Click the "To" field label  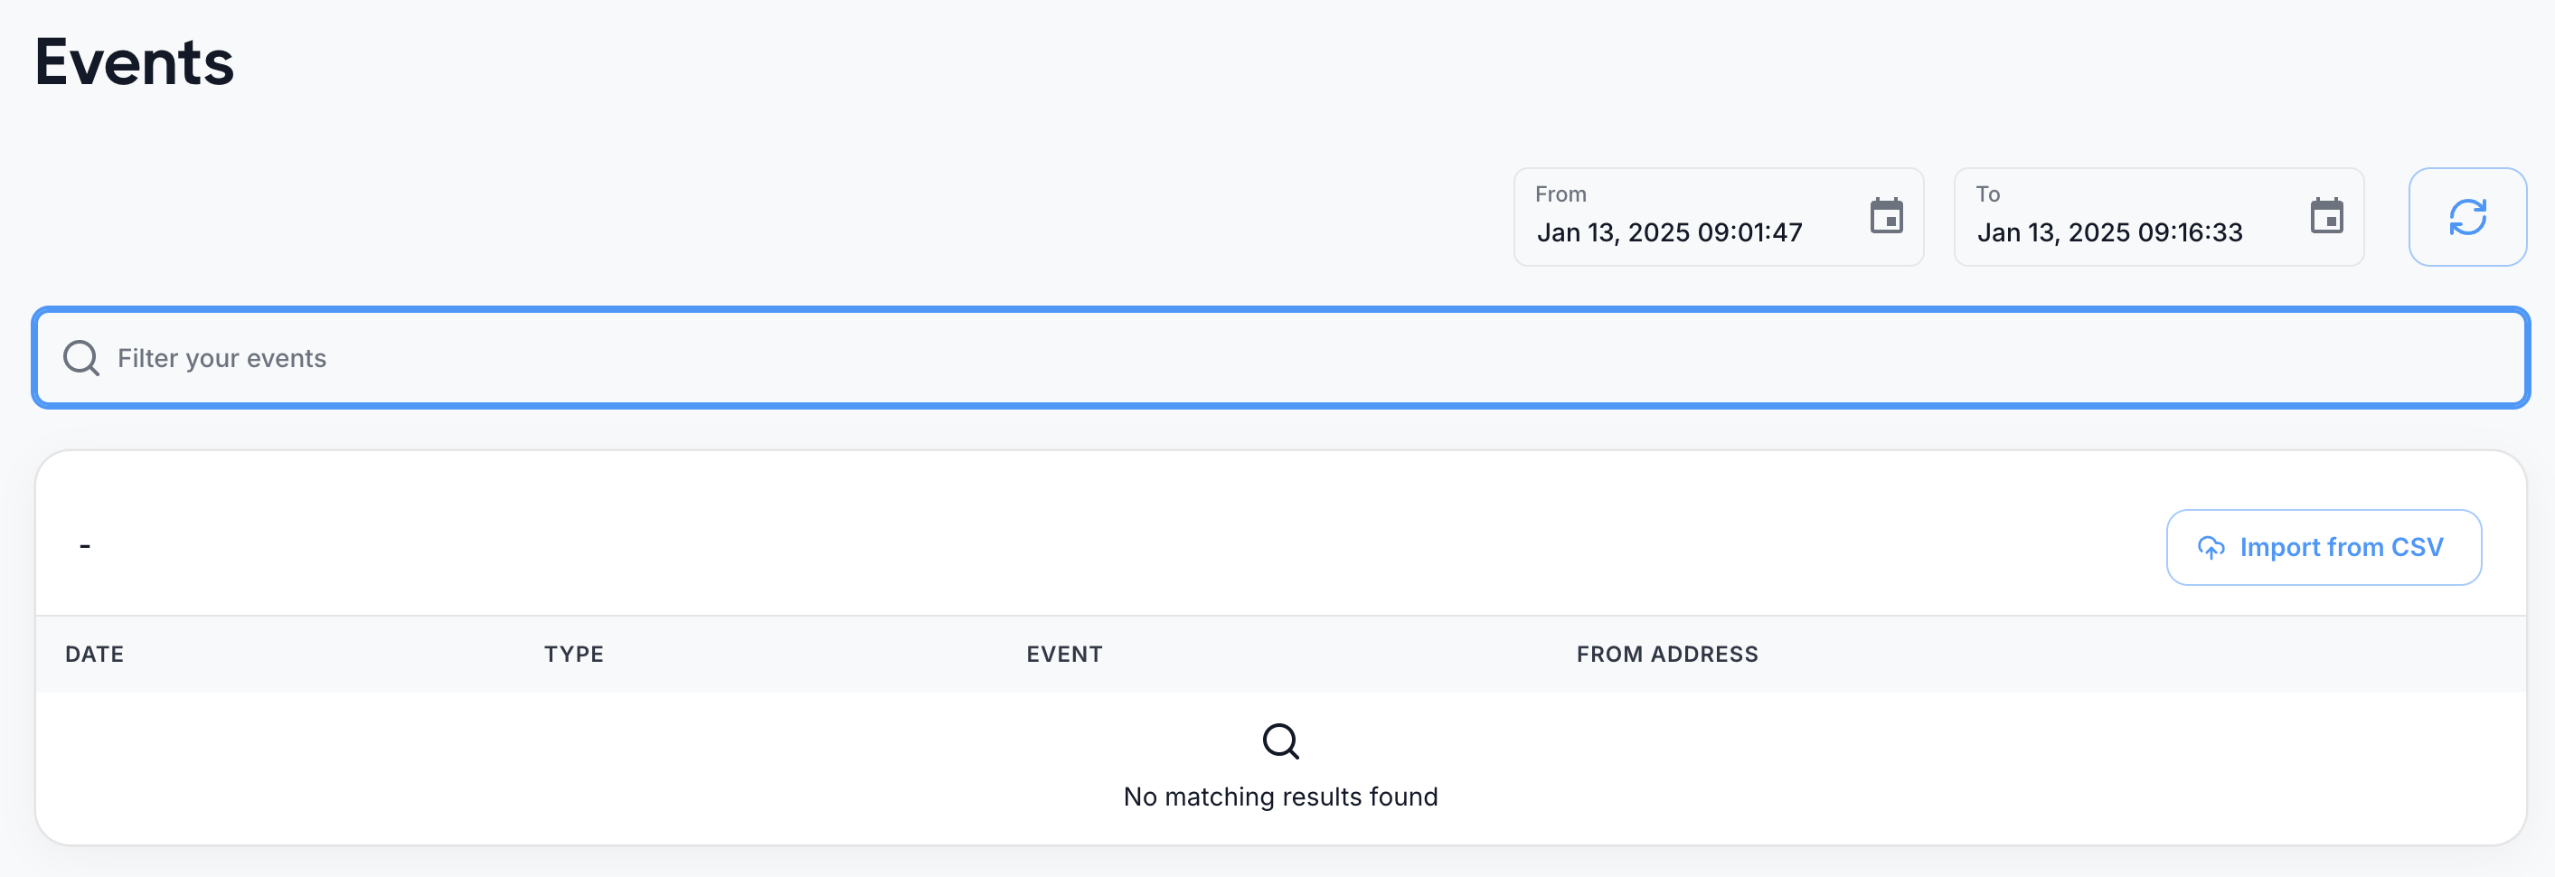pyautogui.click(x=1986, y=194)
